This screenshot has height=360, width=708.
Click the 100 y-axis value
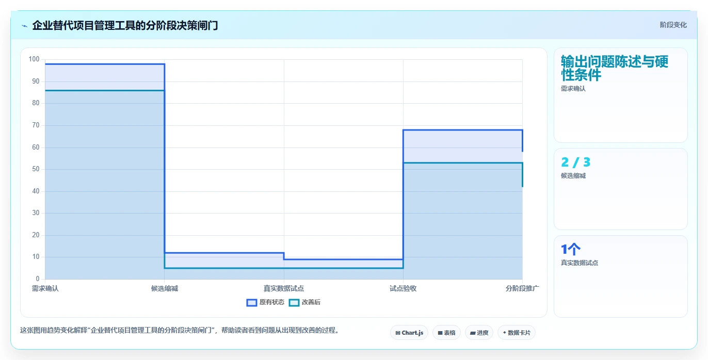pyautogui.click(x=34, y=59)
